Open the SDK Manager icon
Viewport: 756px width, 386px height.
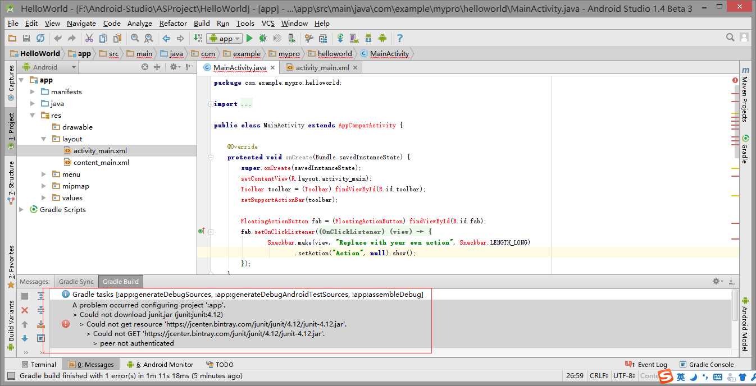point(368,38)
